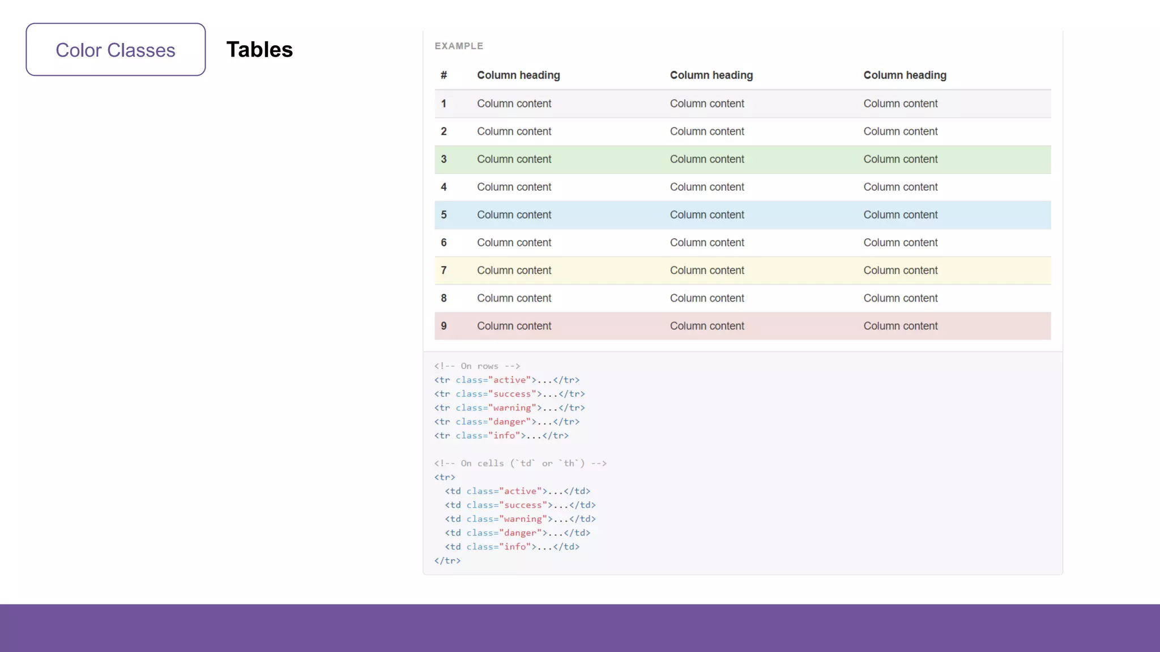Click the tr class="danger" code line

pos(506,422)
